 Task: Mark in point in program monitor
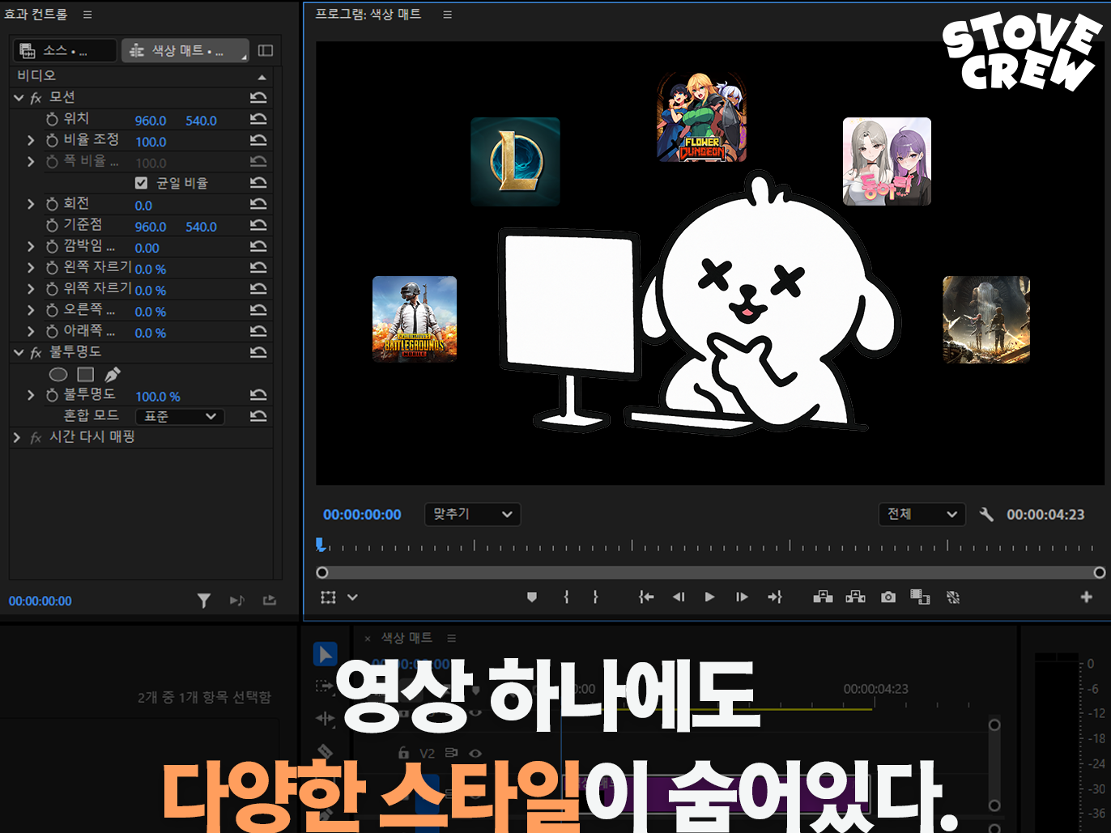point(566,597)
